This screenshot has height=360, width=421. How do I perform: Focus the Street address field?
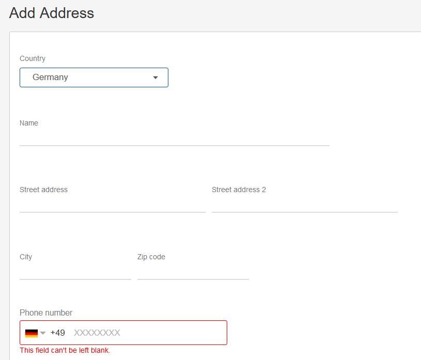pyautogui.click(x=113, y=205)
